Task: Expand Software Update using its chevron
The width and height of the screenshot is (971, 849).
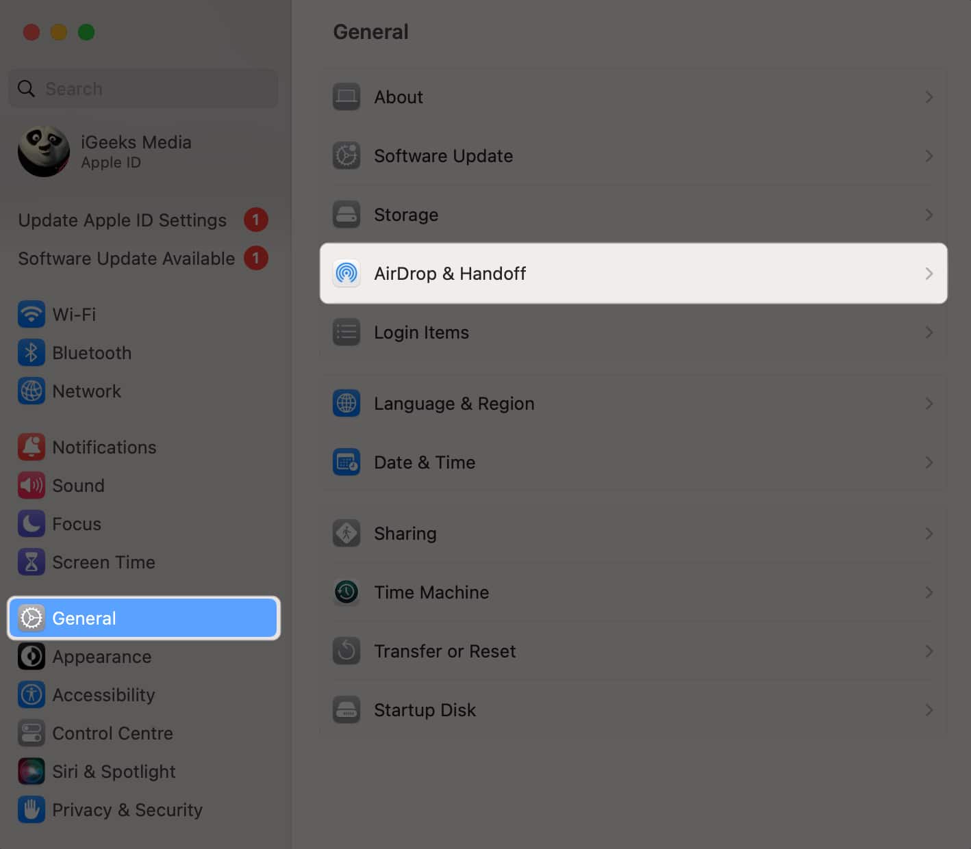Action: (929, 156)
